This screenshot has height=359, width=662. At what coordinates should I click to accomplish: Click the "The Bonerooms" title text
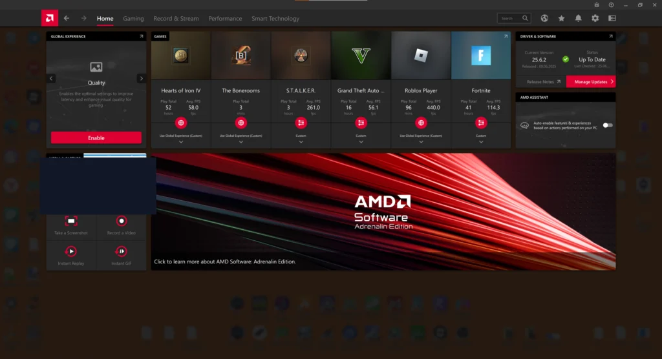(241, 90)
